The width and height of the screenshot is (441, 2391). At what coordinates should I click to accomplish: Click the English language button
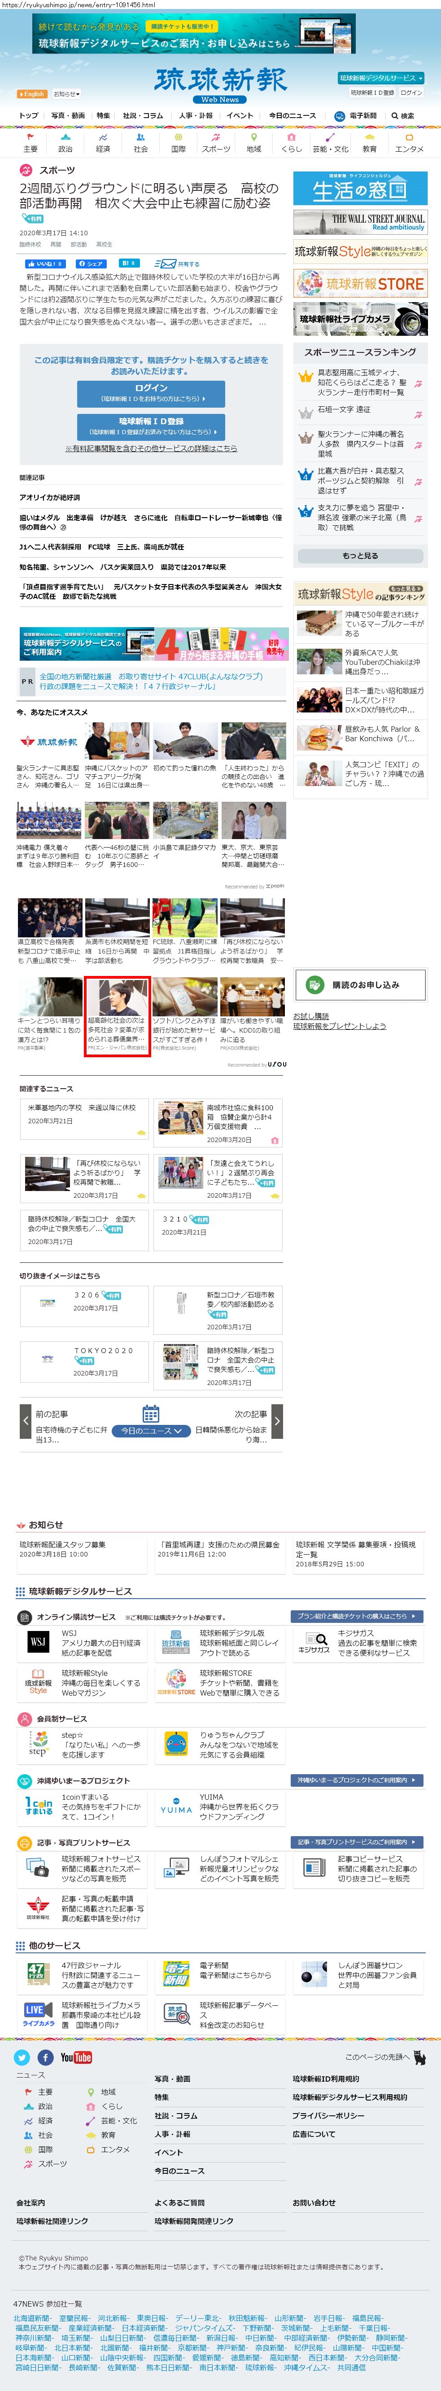point(31,94)
